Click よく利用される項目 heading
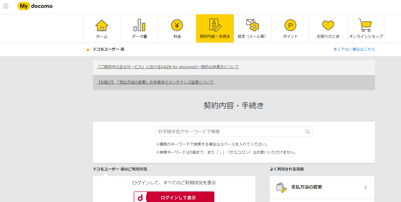401x202 pixels. pyautogui.click(x=287, y=169)
